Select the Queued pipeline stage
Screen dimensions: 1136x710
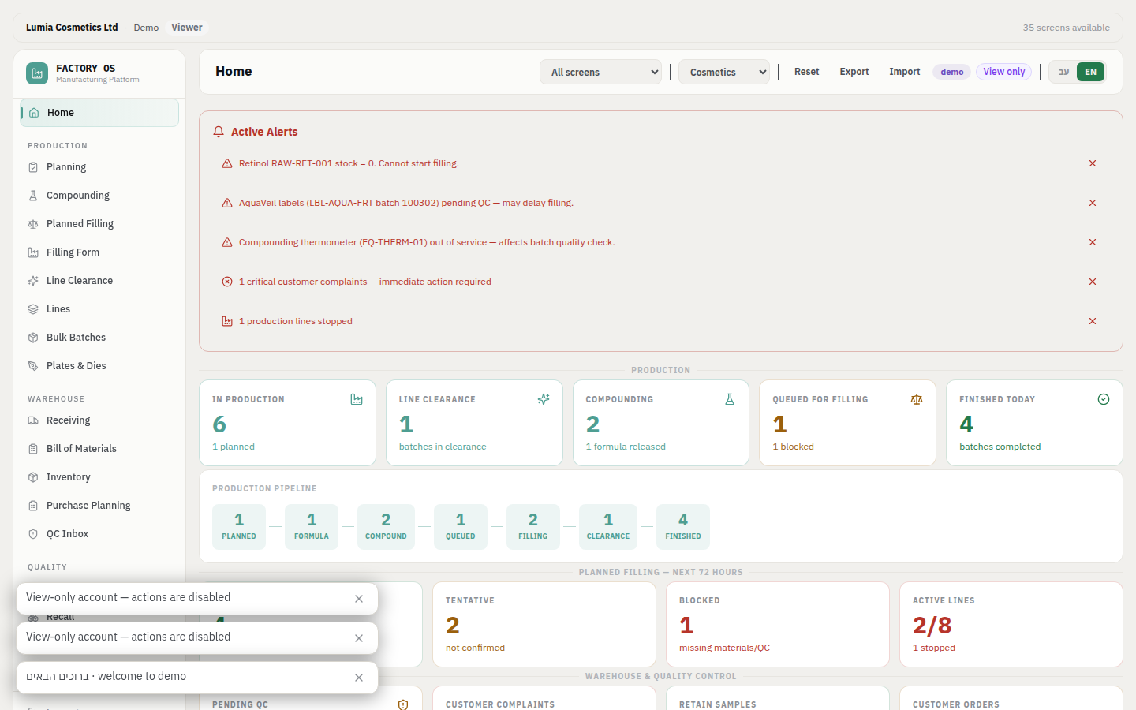pyautogui.click(x=461, y=527)
